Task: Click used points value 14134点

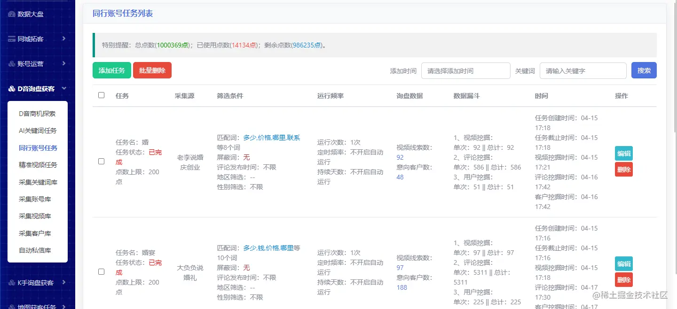Action: [244, 46]
